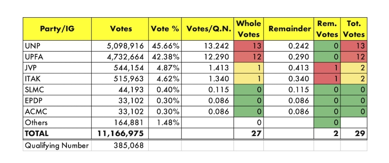Screen dimensions: 389x163
Task: Select the red UNP Whole Votes cell
Action: pyautogui.click(x=249, y=46)
